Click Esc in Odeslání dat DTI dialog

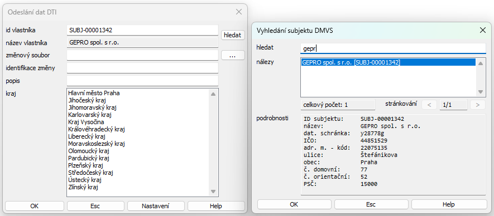(95, 206)
